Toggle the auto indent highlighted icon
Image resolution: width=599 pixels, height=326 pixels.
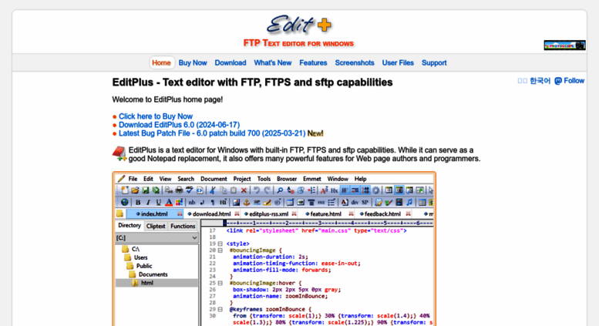tap(355, 190)
